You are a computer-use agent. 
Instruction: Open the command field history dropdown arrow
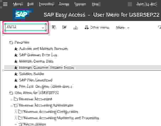pos(43,28)
